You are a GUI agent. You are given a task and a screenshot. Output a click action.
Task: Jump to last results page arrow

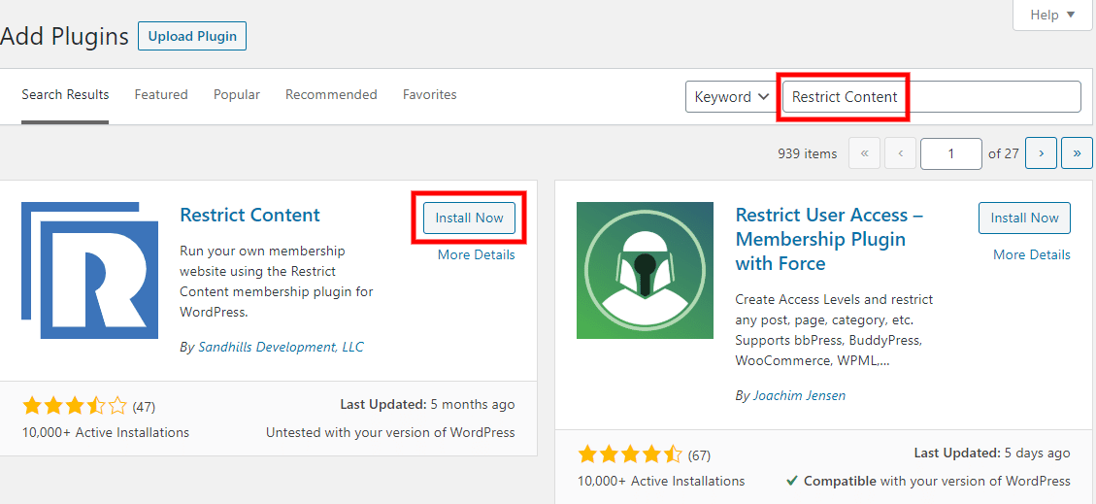point(1078,153)
